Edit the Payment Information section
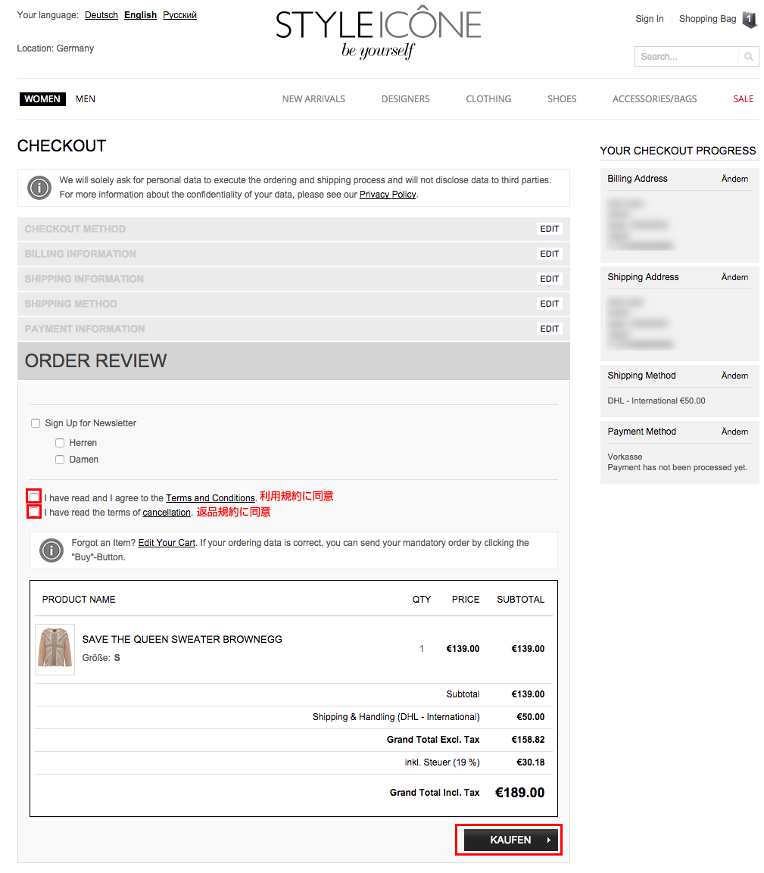This screenshot has width=764, height=873. [550, 329]
